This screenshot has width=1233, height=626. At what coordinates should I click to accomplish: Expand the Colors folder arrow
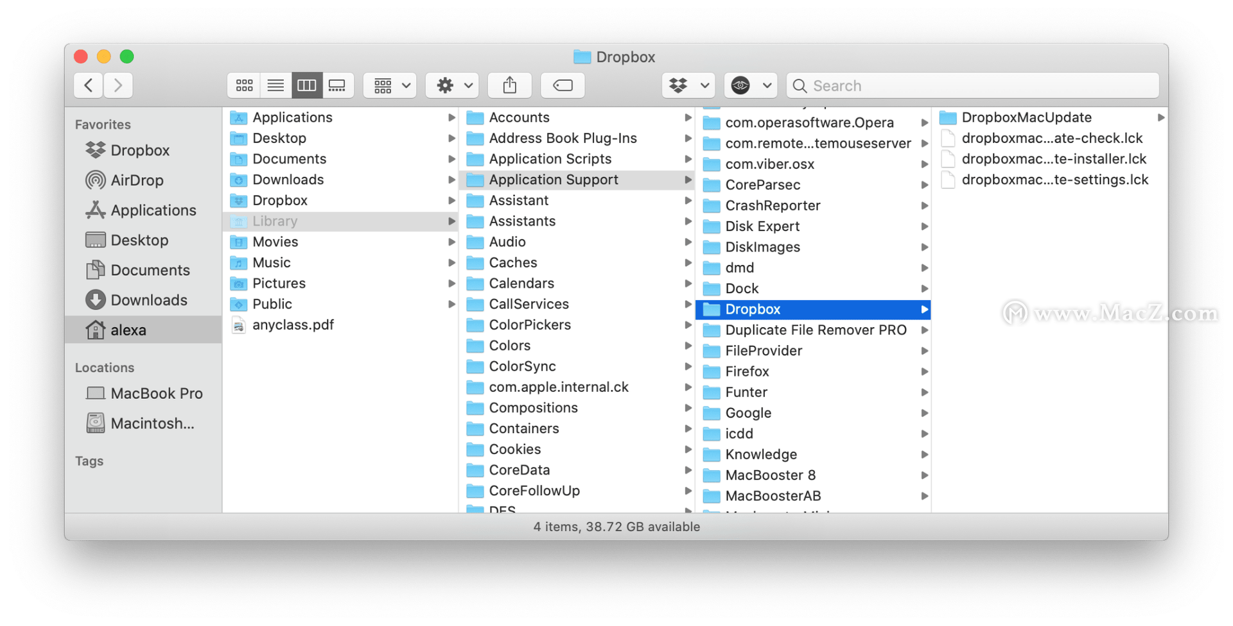[x=688, y=346]
